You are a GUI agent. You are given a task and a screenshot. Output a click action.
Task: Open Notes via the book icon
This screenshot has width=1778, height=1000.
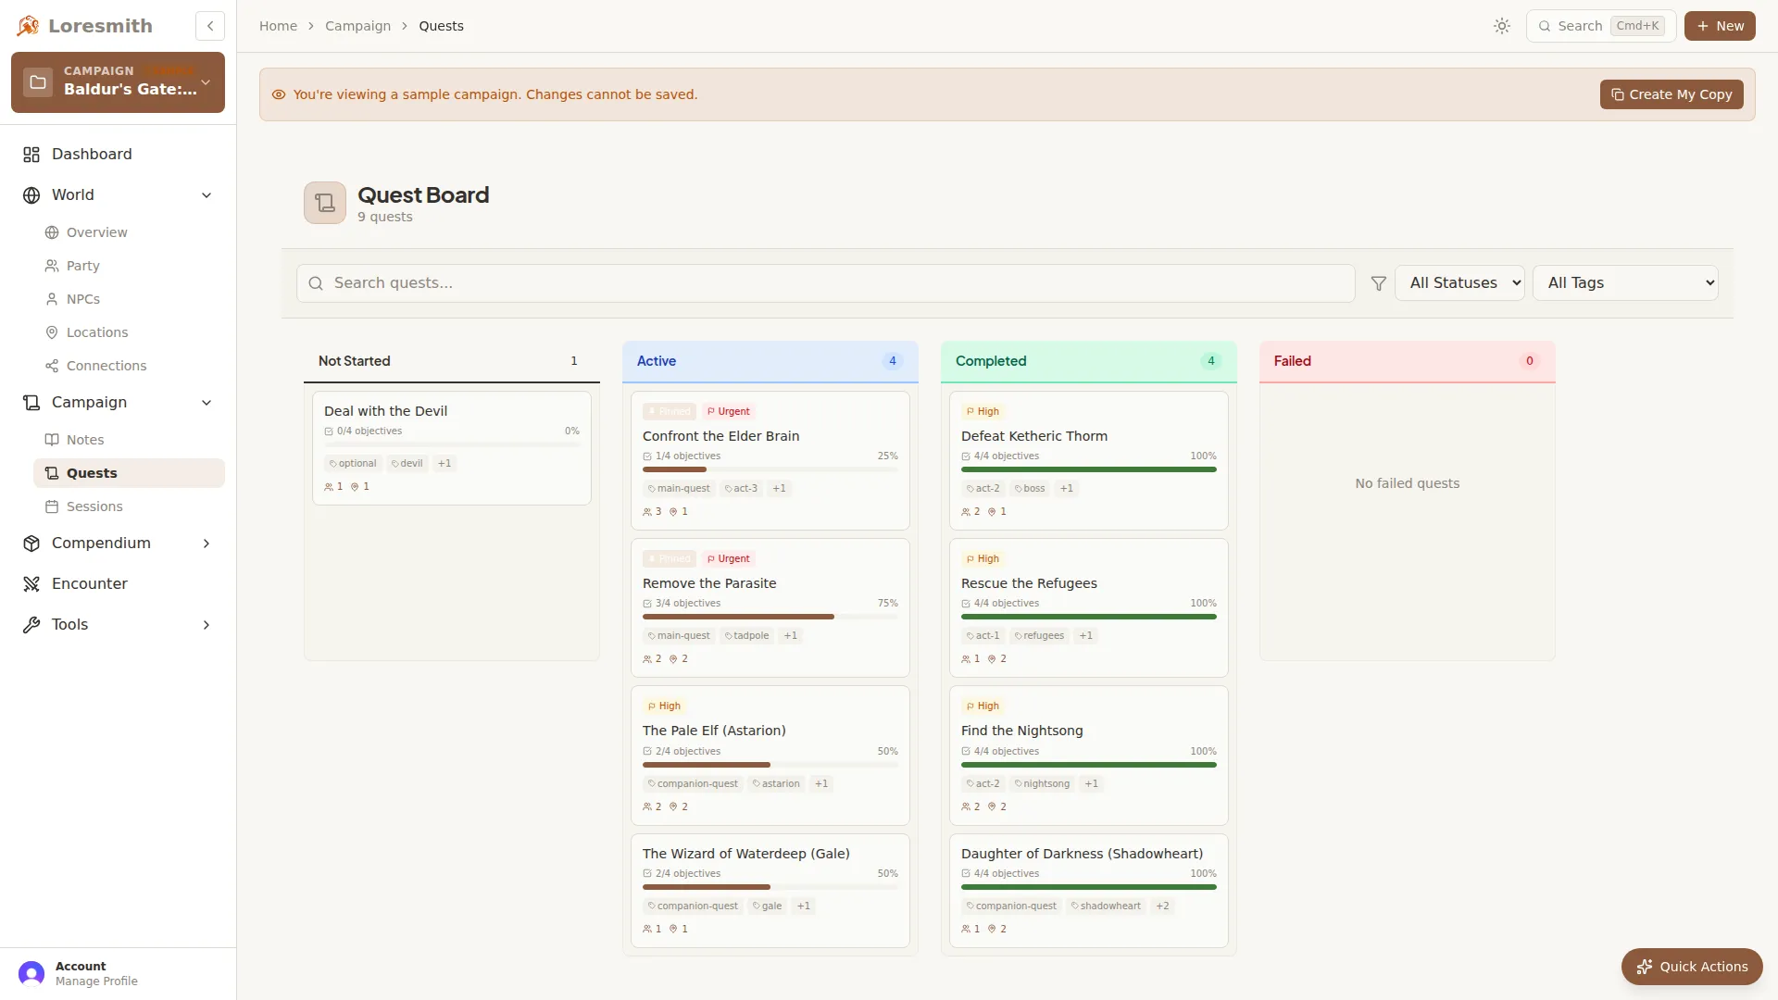click(x=52, y=440)
